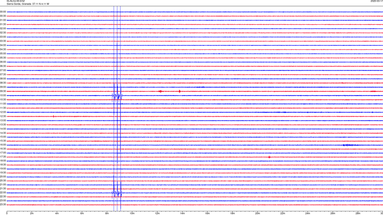Click the red event near 12m on the 09:30 trace
This screenshot has height=215, width=383.
coord(160,92)
